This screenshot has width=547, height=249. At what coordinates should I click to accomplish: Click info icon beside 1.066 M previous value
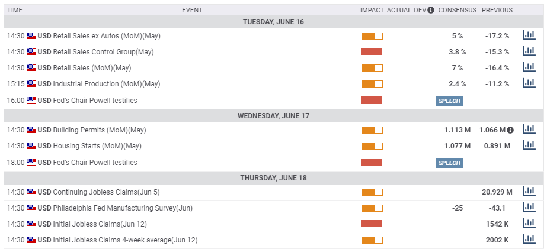tap(510, 130)
